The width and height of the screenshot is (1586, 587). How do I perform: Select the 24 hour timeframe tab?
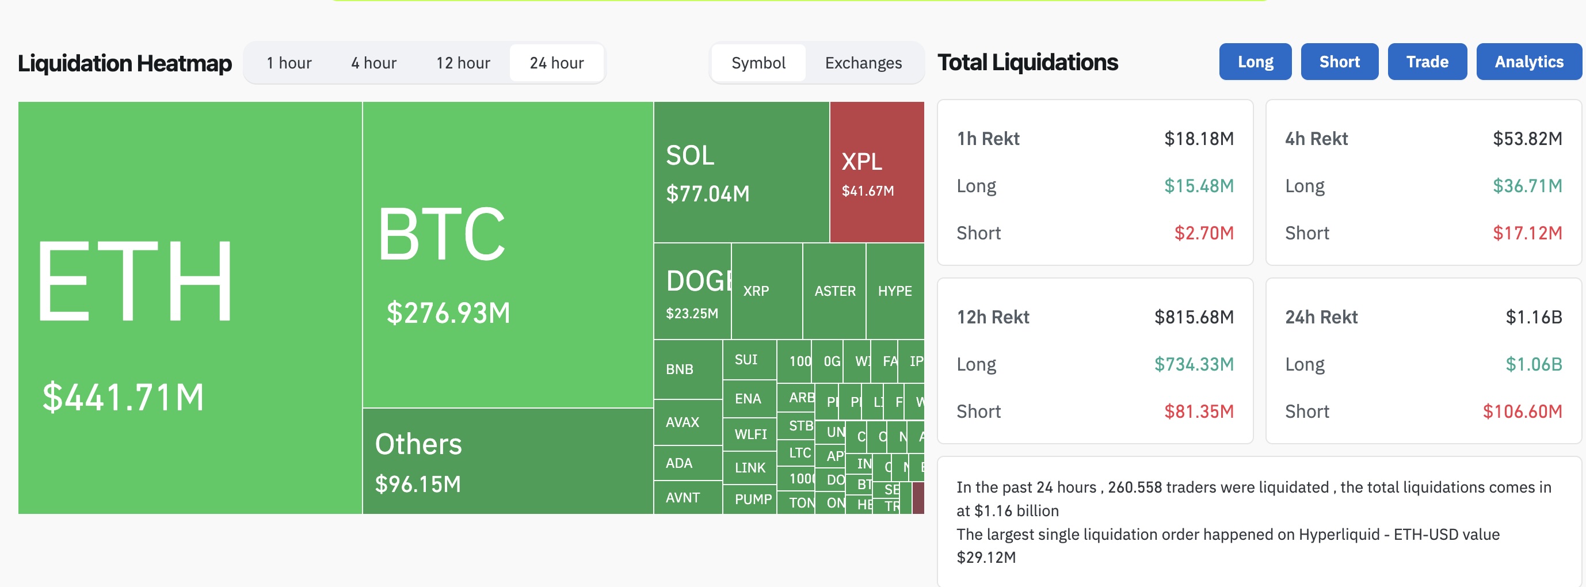click(x=556, y=63)
